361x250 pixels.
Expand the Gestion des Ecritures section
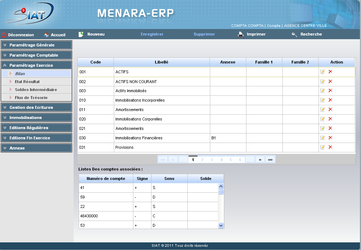click(x=36, y=107)
